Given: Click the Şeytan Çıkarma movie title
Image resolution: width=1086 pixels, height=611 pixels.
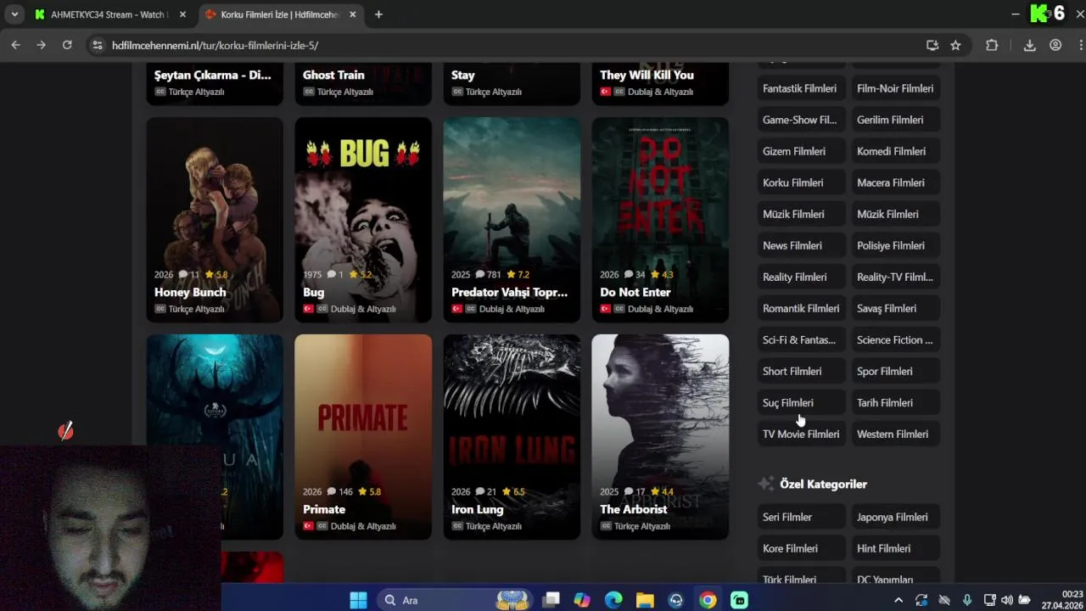Looking at the screenshot, I should point(212,75).
